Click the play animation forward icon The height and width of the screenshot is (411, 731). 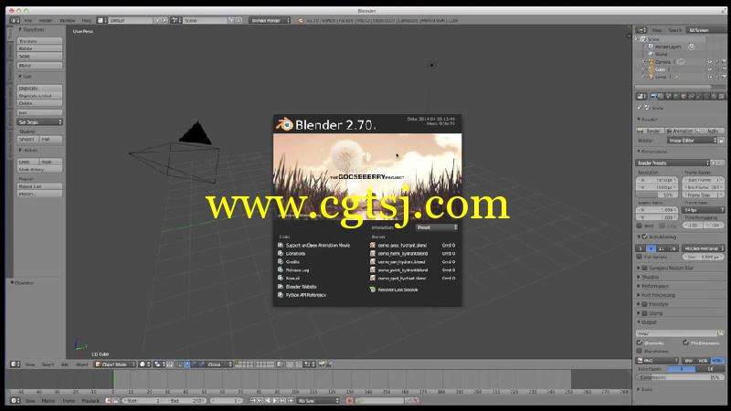click(x=276, y=401)
